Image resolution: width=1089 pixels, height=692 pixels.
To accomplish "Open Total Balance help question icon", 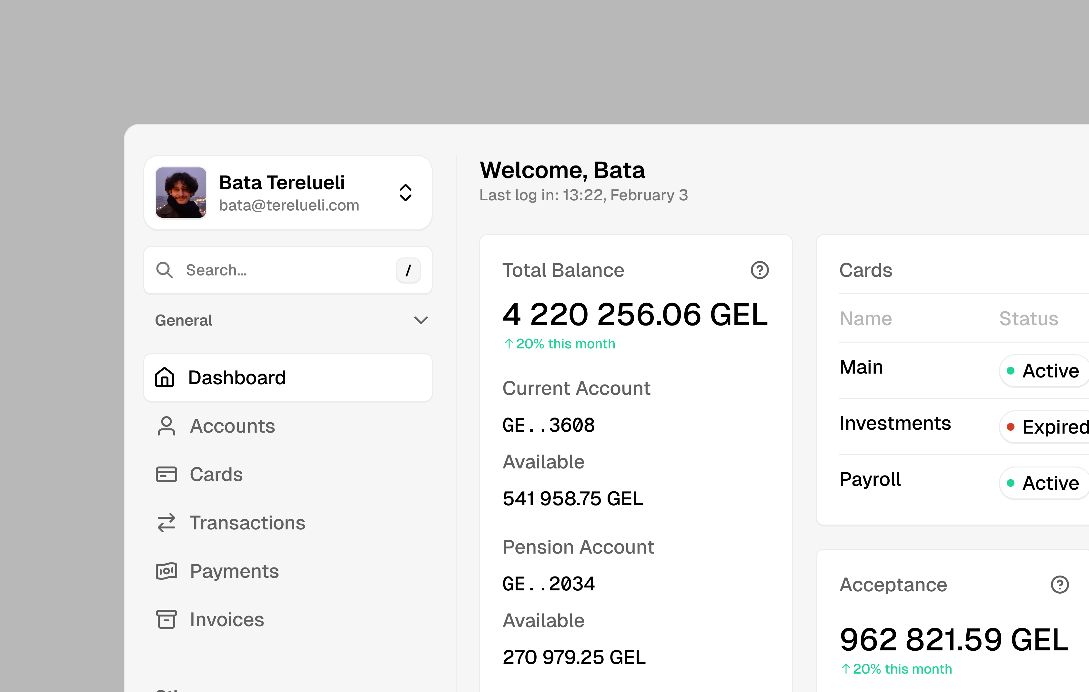I will 760,270.
